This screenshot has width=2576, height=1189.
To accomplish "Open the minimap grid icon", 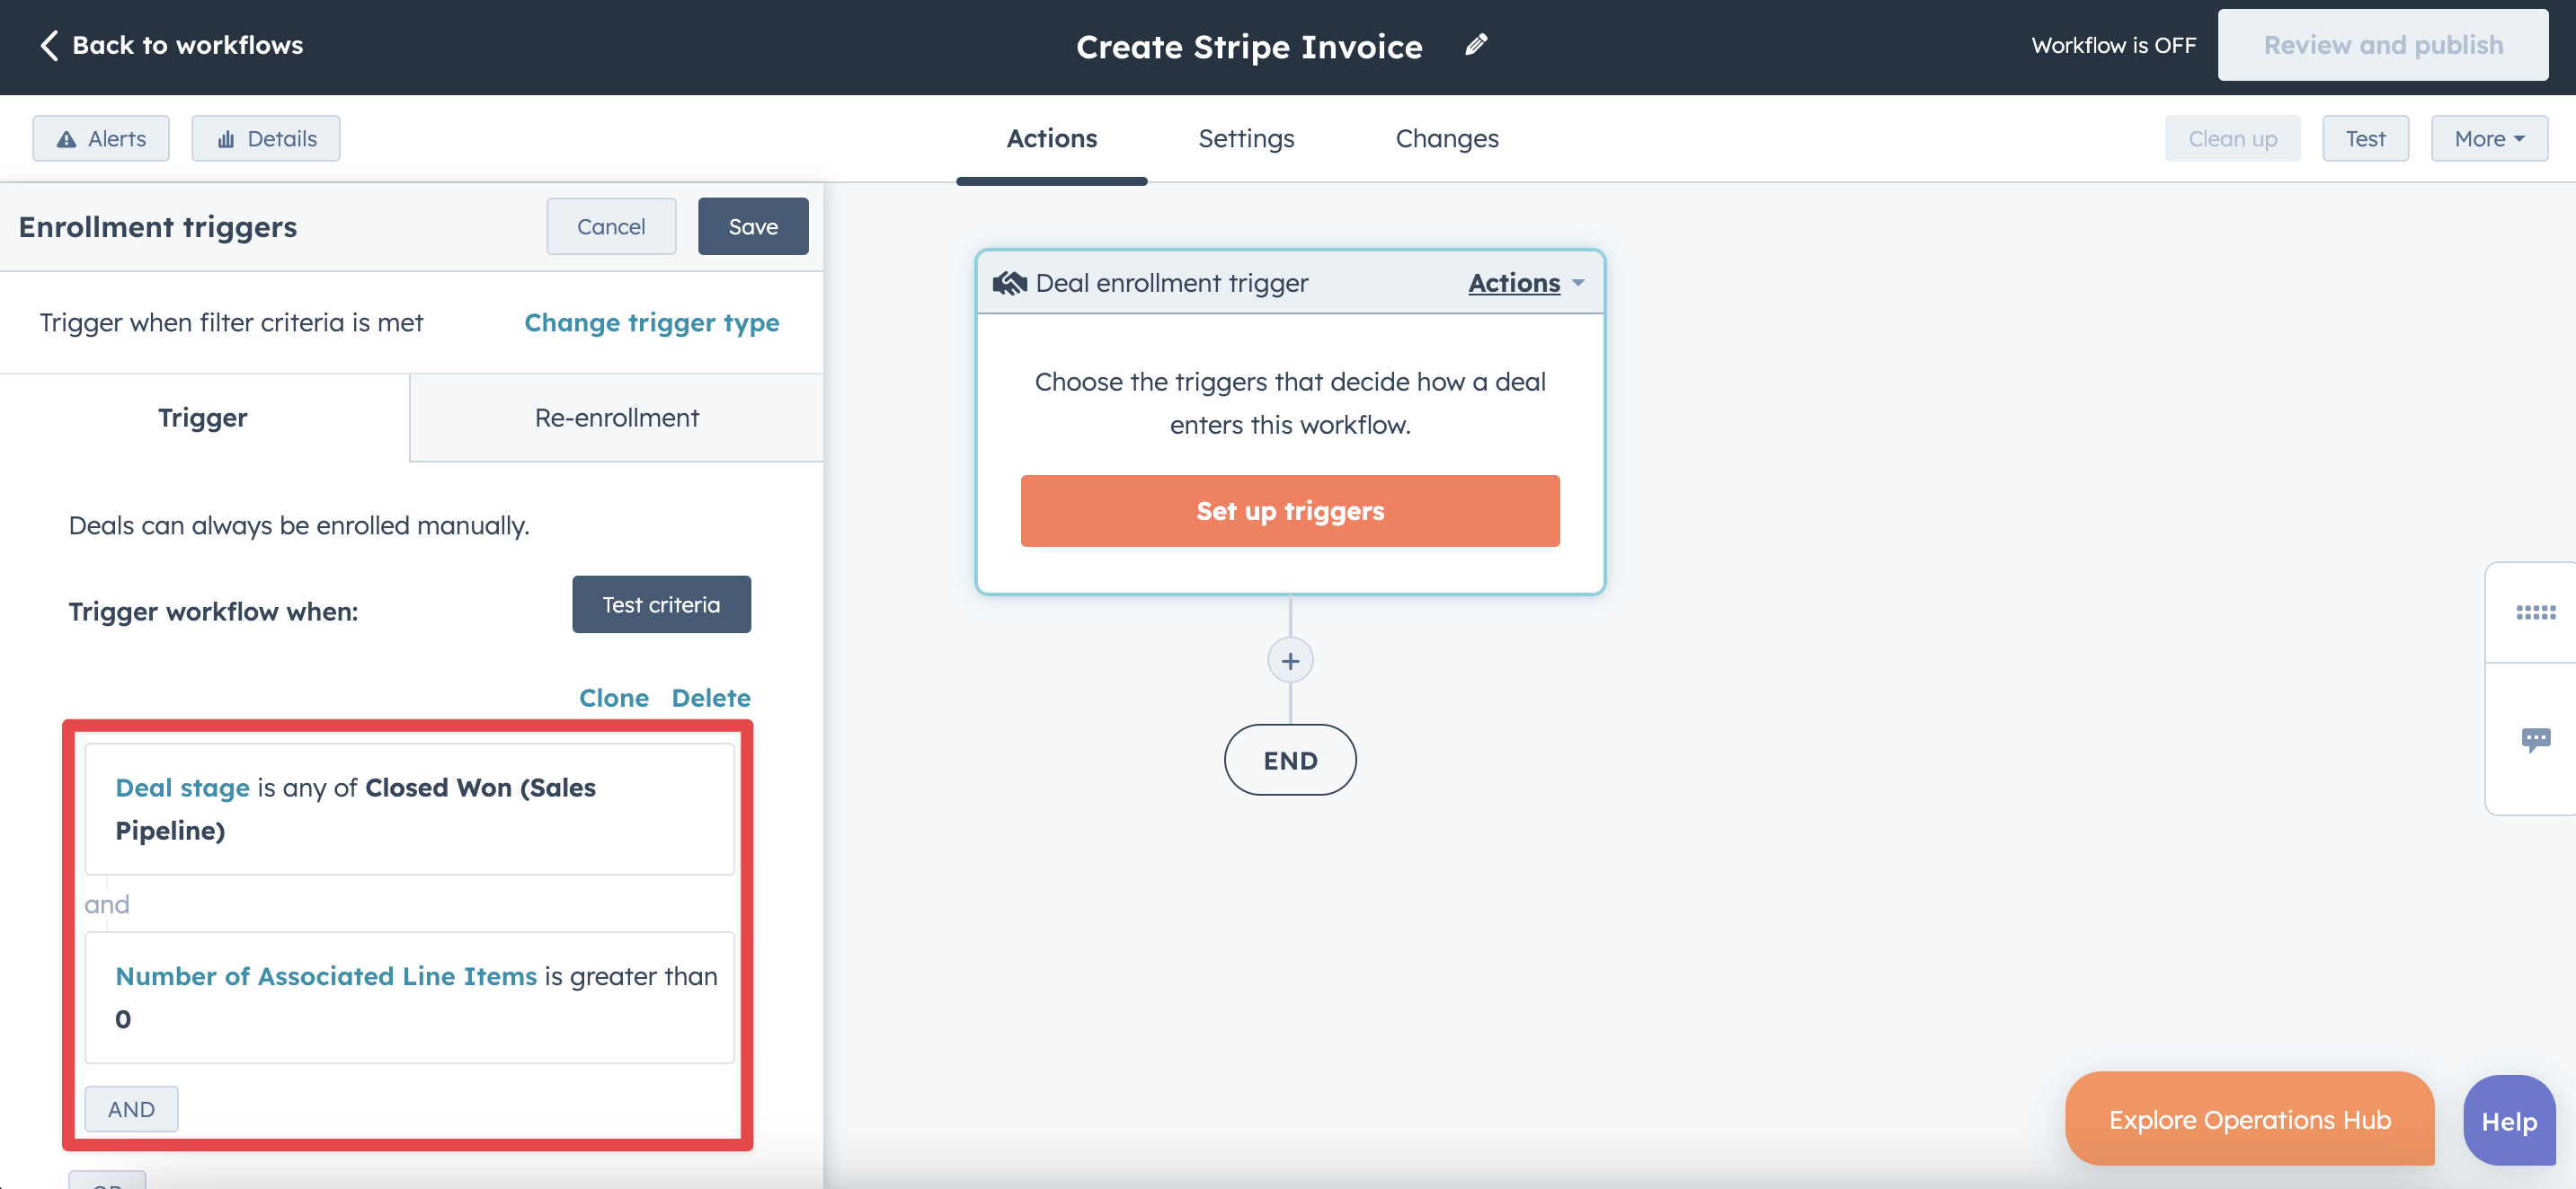I will [x=2534, y=612].
